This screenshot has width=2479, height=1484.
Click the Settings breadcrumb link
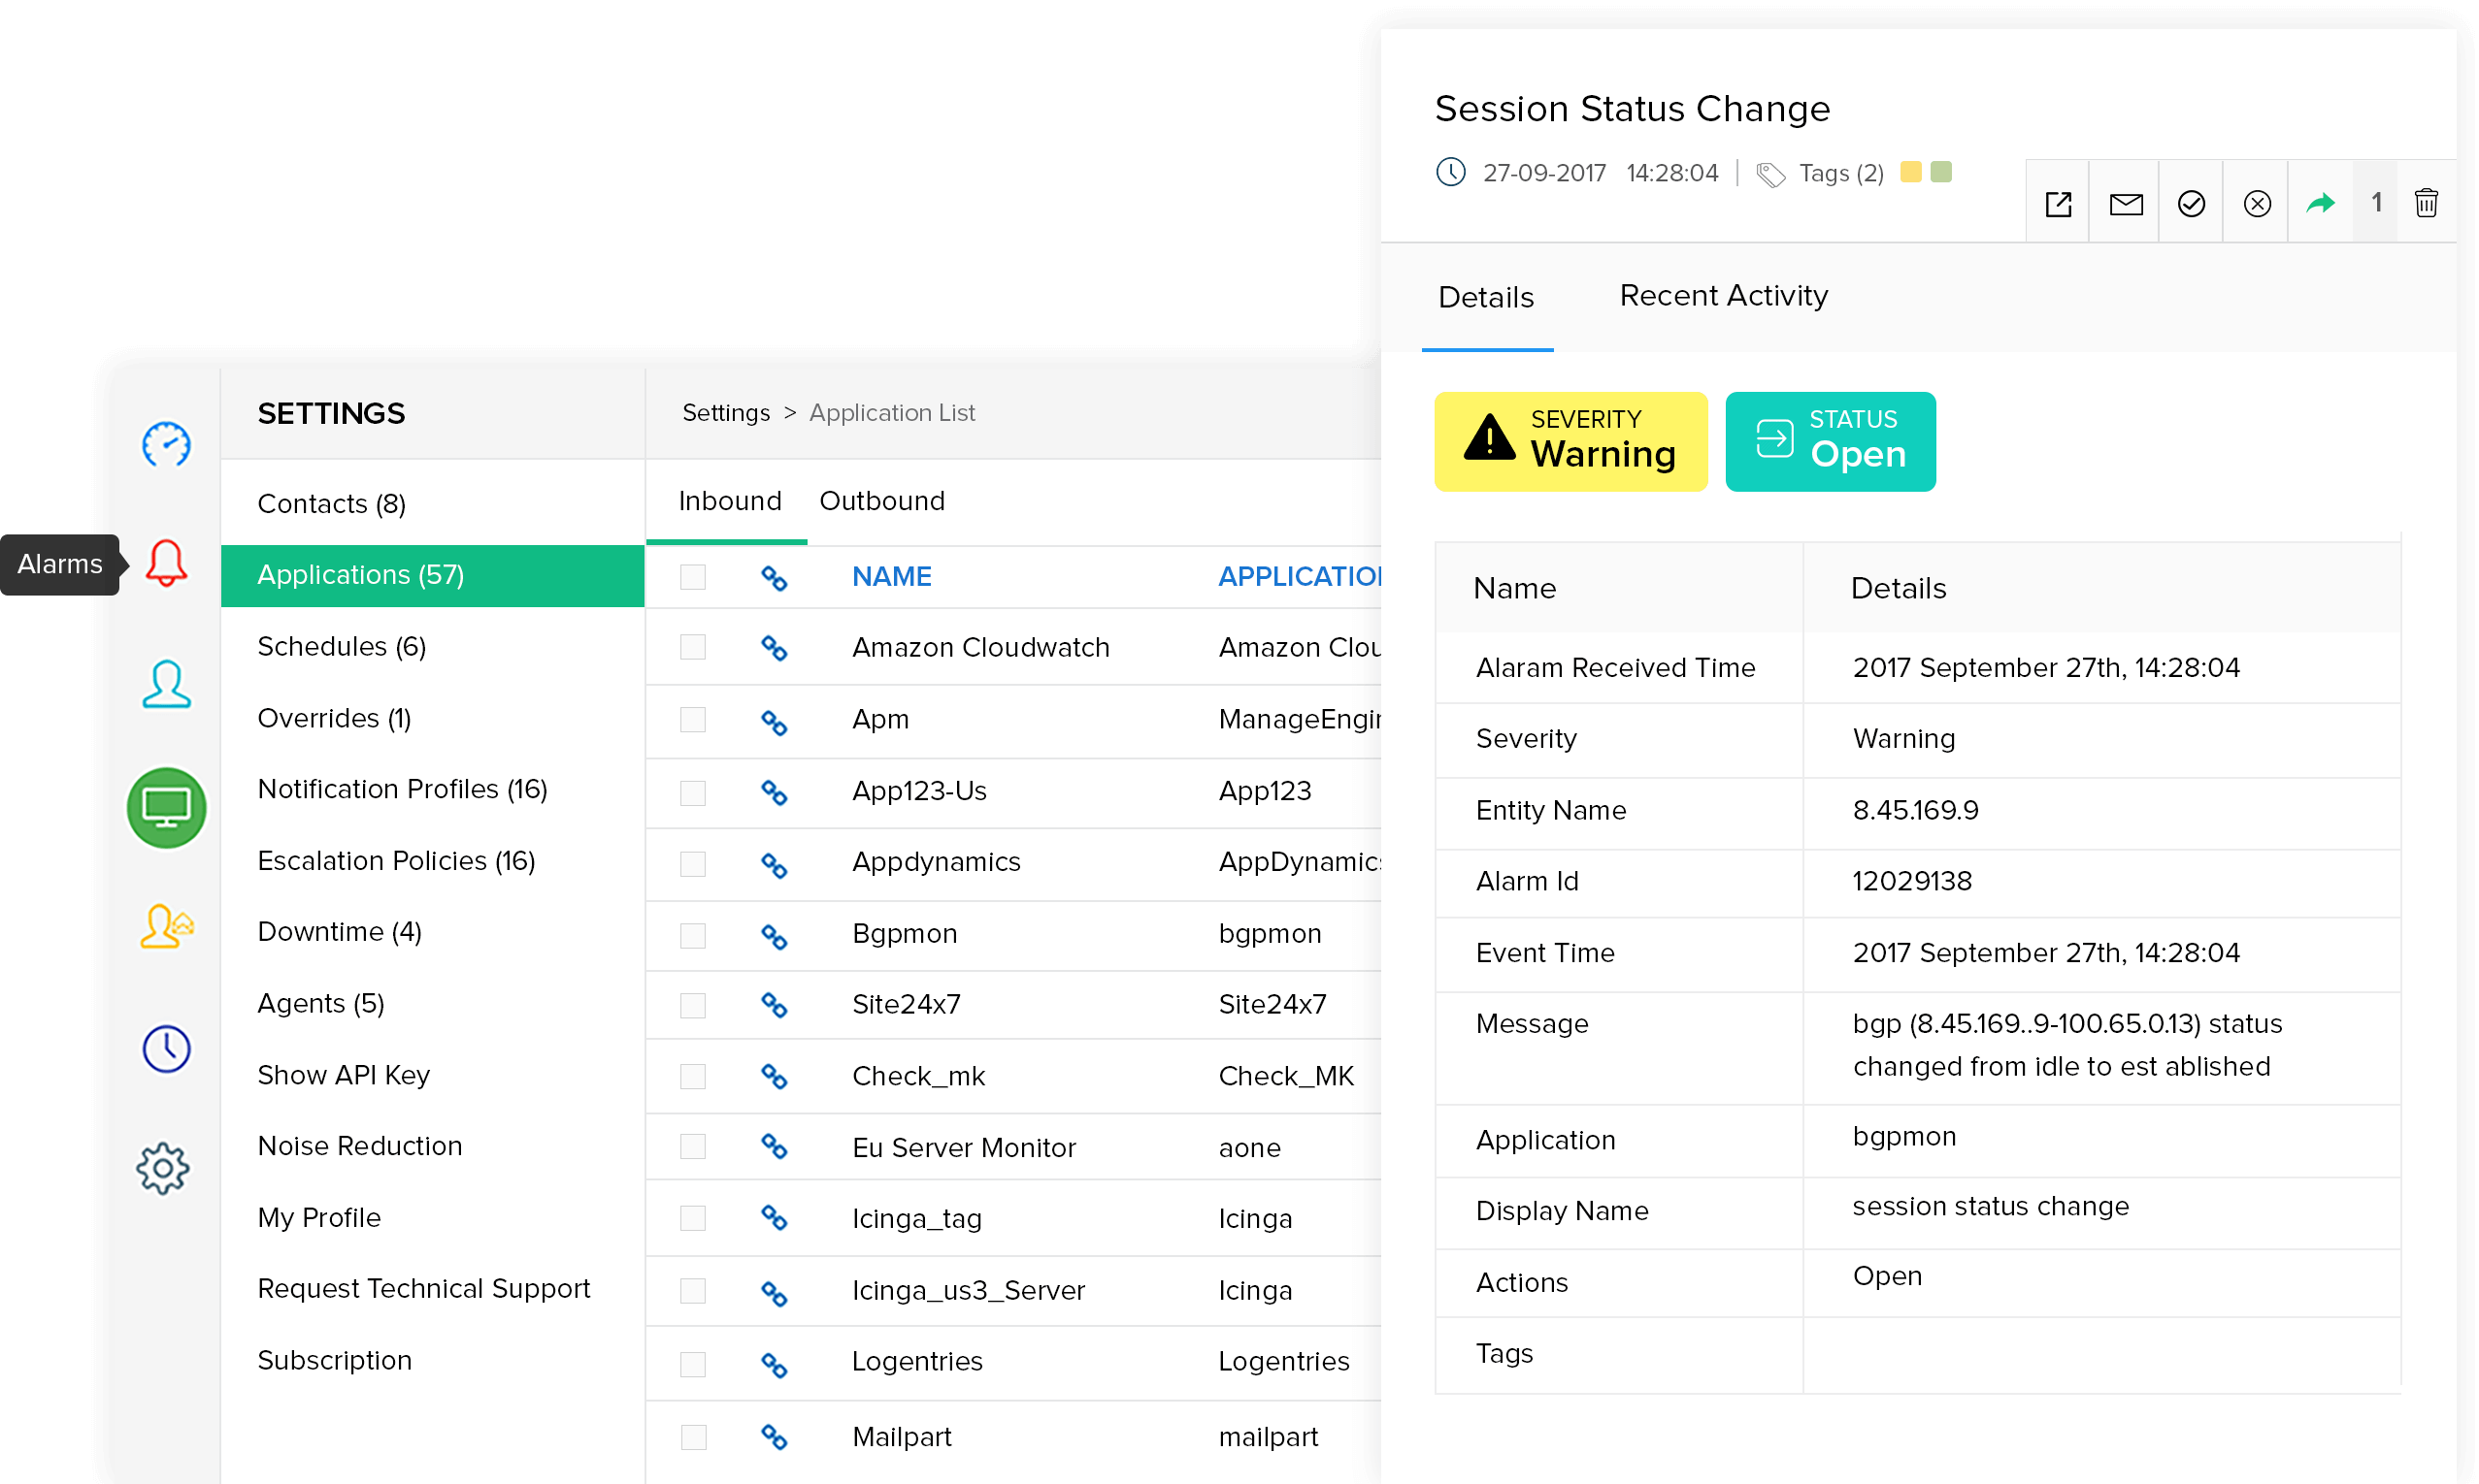coord(726,413)
